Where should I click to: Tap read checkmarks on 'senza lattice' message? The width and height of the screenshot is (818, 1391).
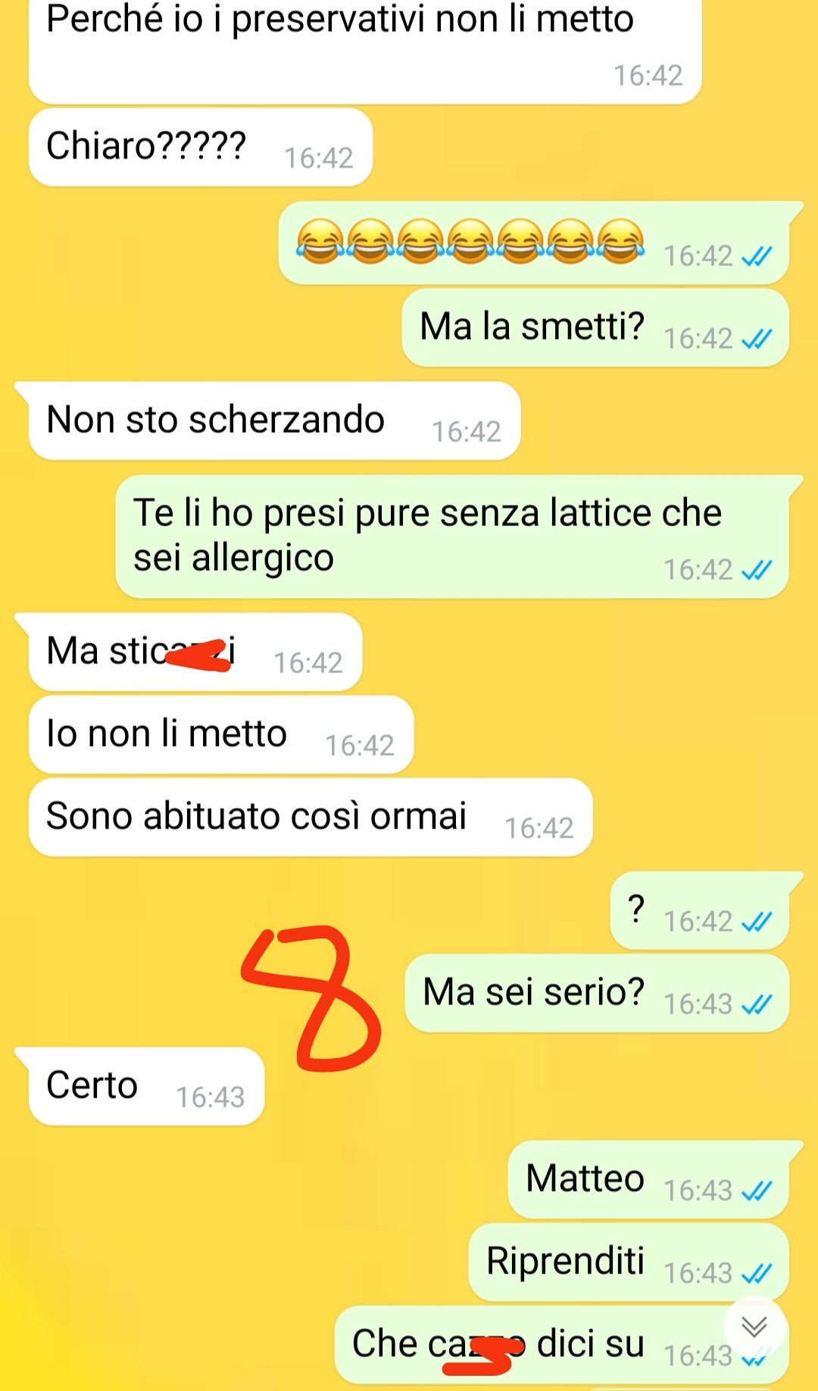click(756, 570)
